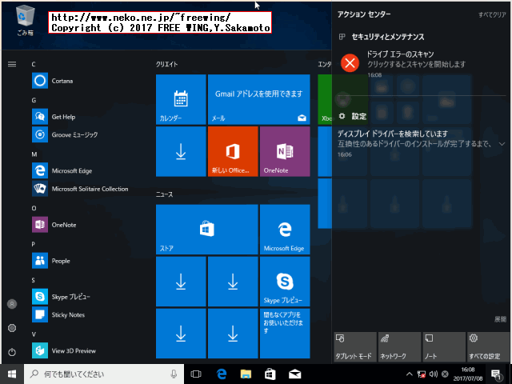This screenshot has width=512, height=384.
Task: Click the download tile beside new Office tile
Action: [x=181, y=151]
